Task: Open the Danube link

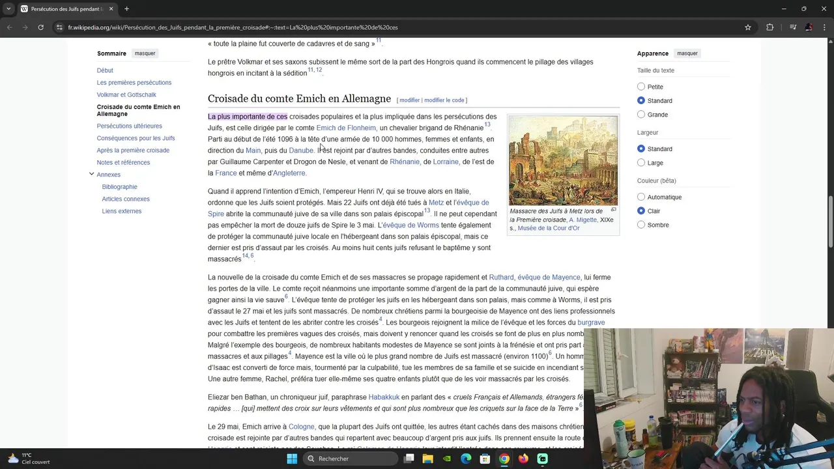Action: [302, 150]
